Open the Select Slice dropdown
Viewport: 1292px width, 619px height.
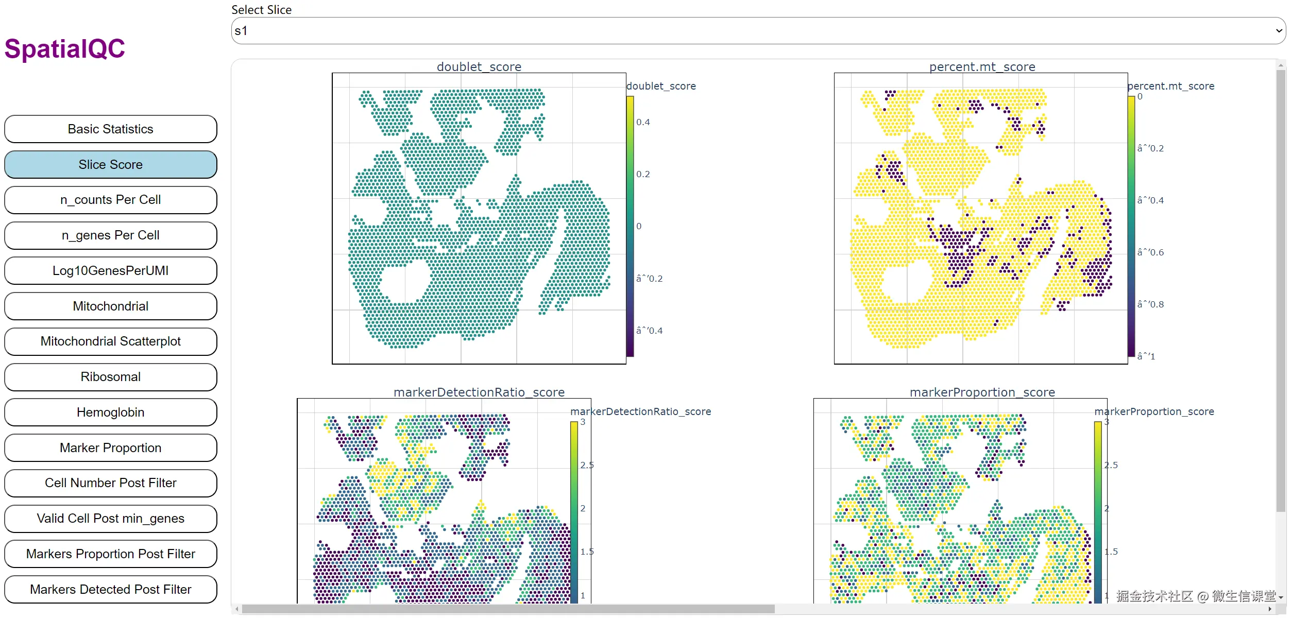coord(757,31)
